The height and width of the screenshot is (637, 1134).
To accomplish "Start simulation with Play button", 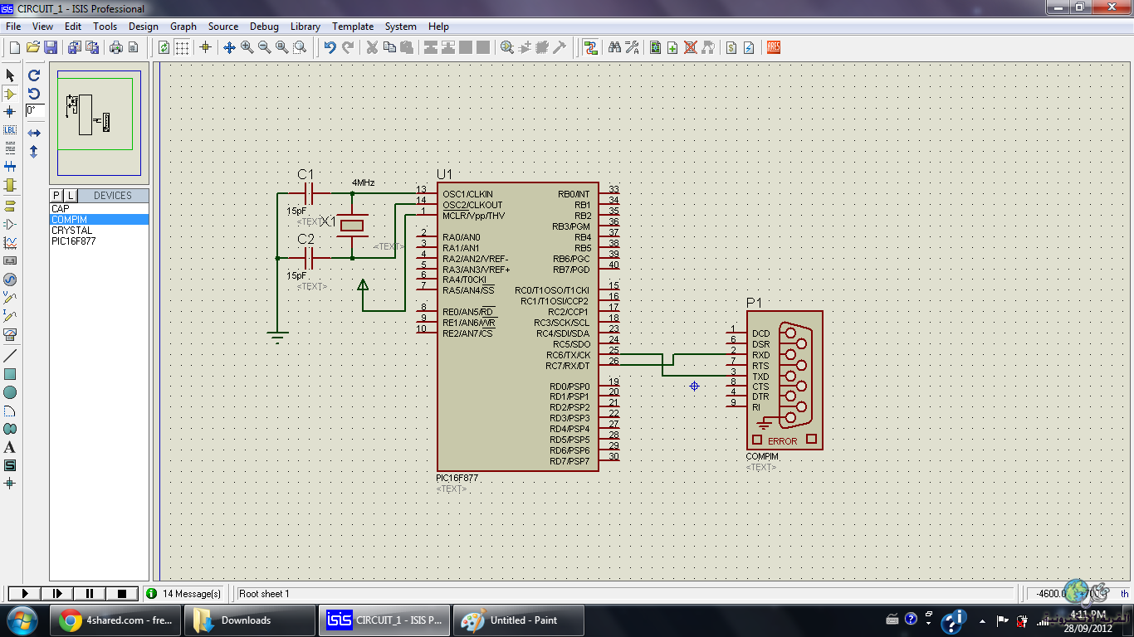I will (25, 593).
